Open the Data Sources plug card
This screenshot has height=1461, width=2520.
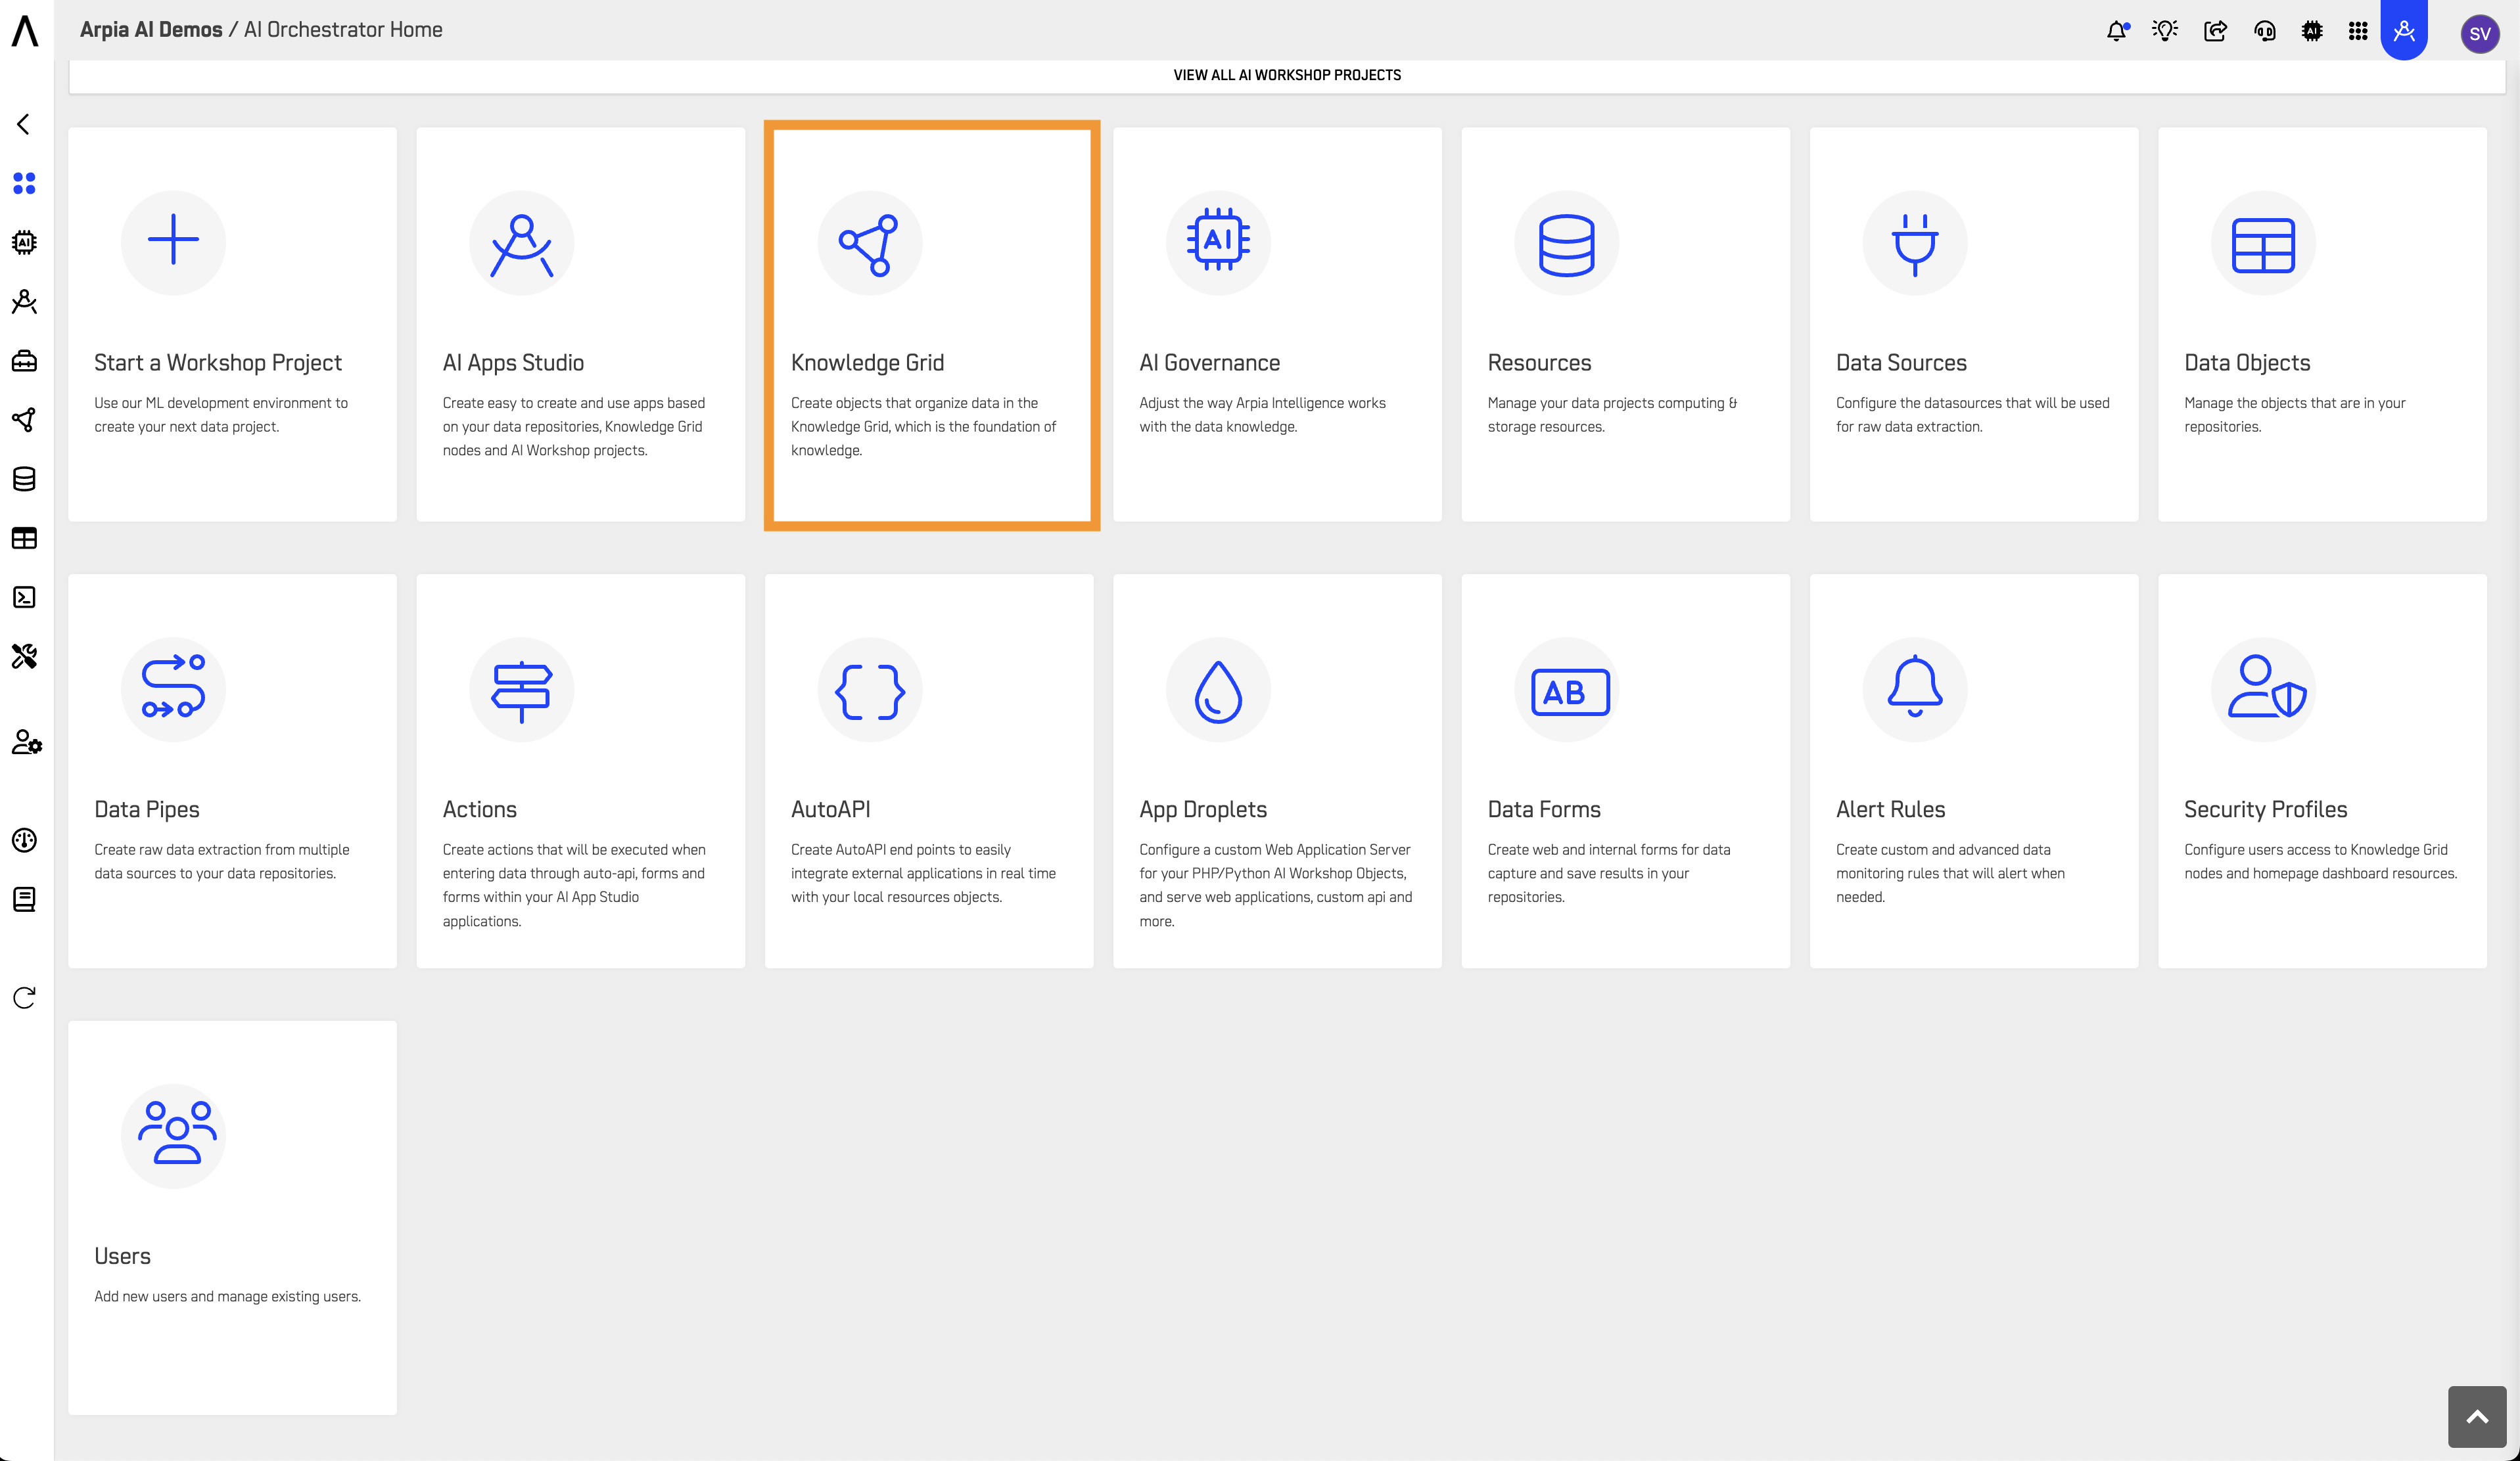point(1973,324)
